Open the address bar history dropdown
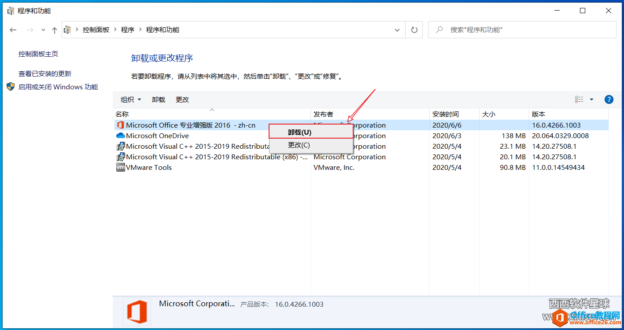This screenshot has width=624, height=330. click(x=397, y=30)
